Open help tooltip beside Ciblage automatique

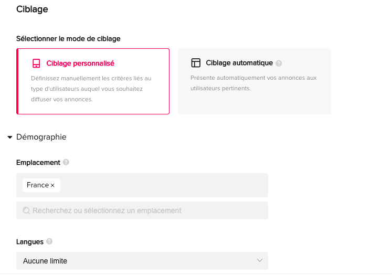(279, 64)
